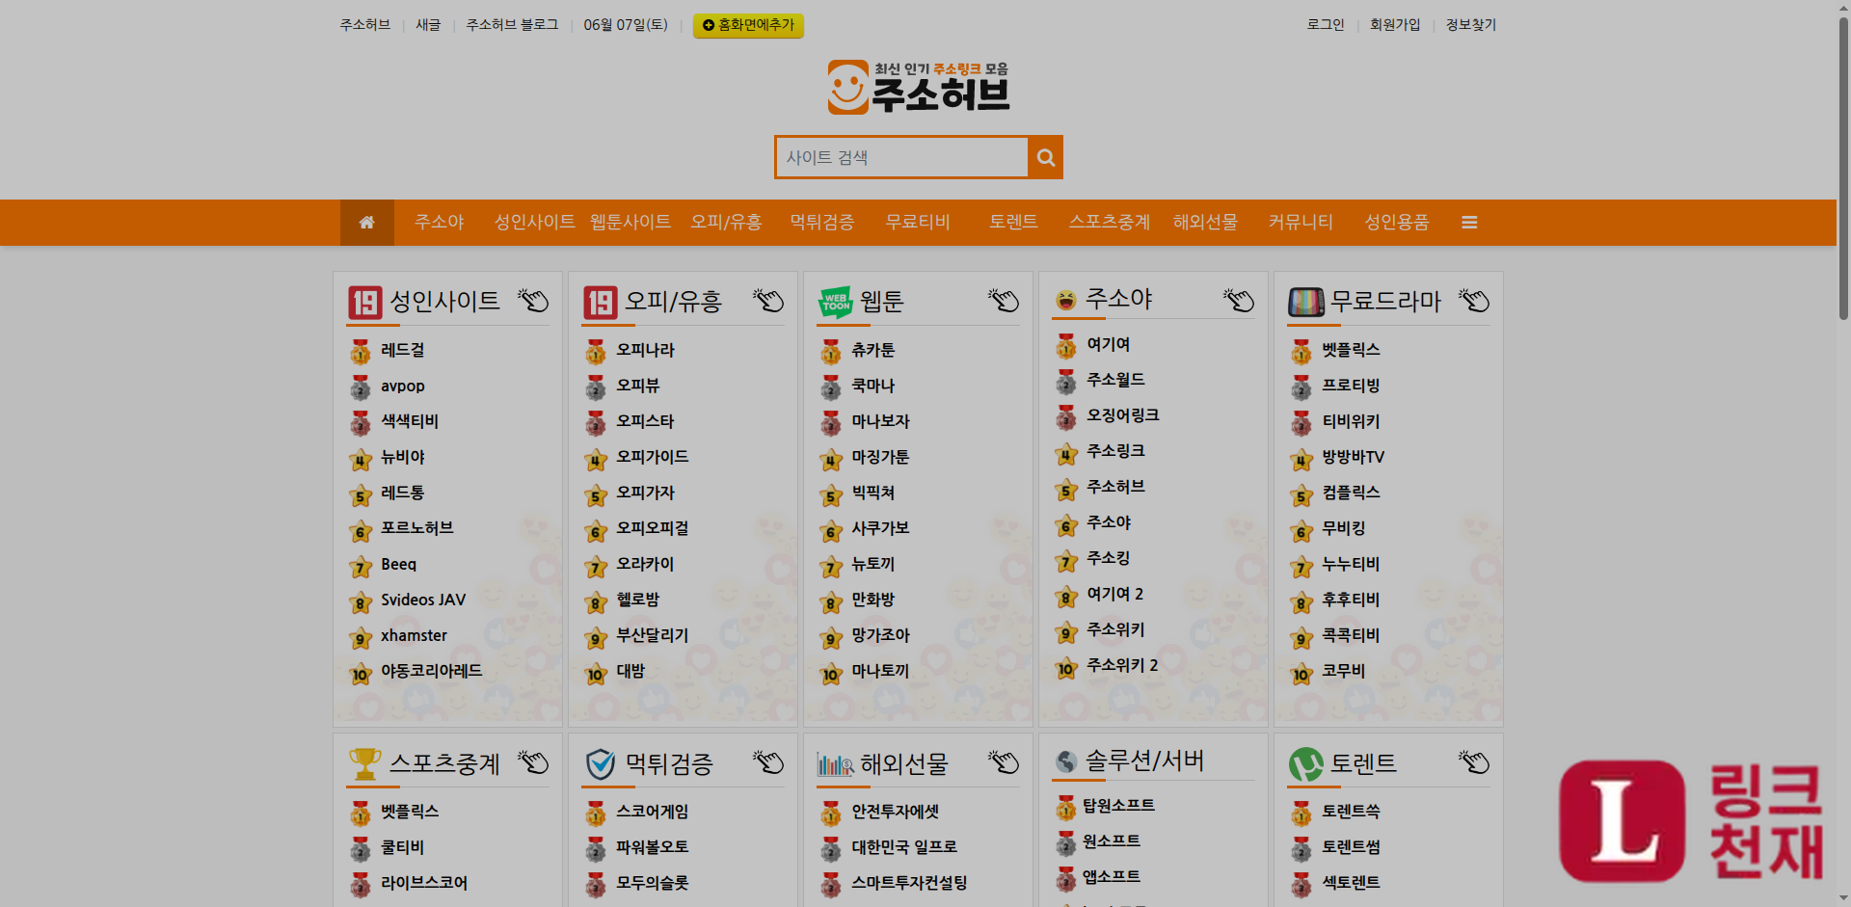The width and height of the screenshot is (1851, 907).
Task: Open the 커뮤니티 navbar menu
Action: coord(1301,223)
